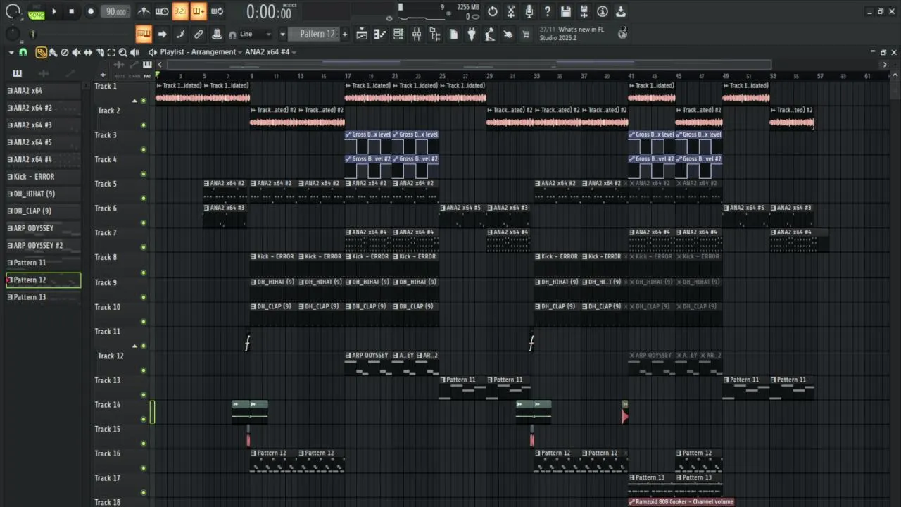Click the stamp icon beside link
The height and width of the screenshot is (507, 901).
(217, 34)
